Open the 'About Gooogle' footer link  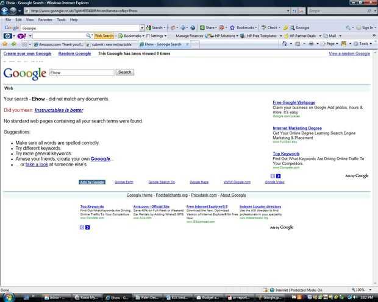coord(233,195)
